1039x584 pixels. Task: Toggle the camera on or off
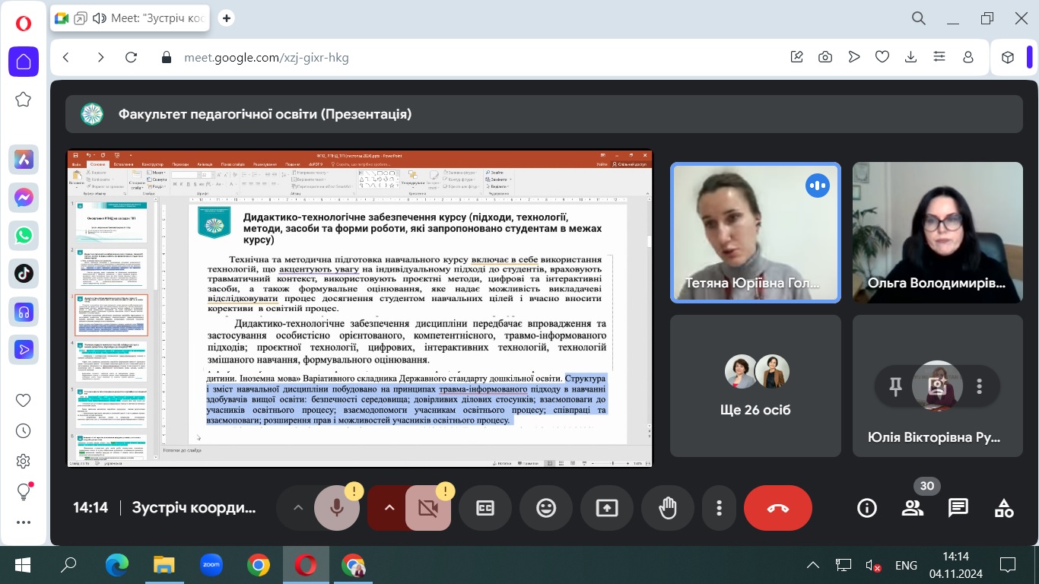[427, 507]
